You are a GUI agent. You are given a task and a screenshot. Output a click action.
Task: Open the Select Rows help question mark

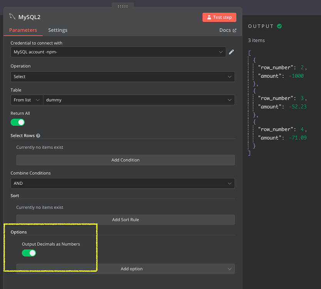(x=37, y=136)
